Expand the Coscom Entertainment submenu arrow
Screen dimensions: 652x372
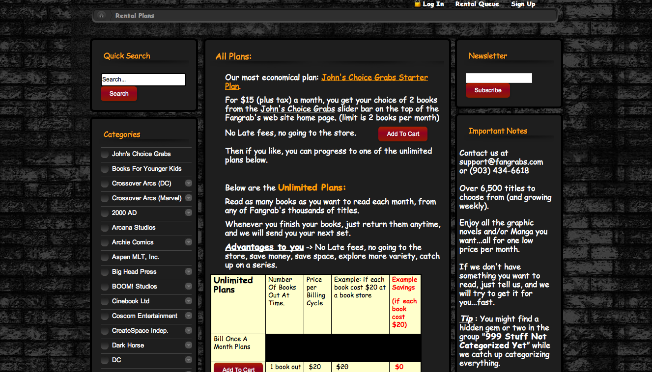pos(188,316)
